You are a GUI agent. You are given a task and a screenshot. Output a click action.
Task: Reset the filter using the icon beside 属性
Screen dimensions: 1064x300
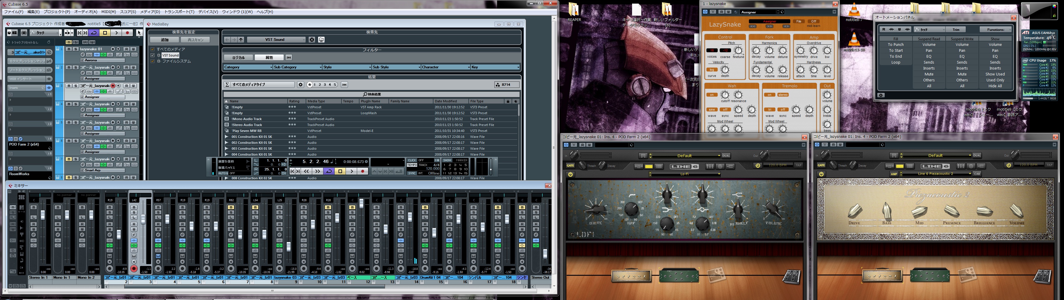click(x=289, y=57)
